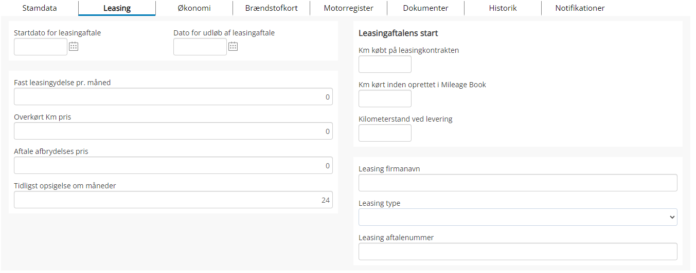Viewport: 696px width, 273px height.
Task: Click the Tidligst opsigelse om måneder field
Action: pos(173,200)
